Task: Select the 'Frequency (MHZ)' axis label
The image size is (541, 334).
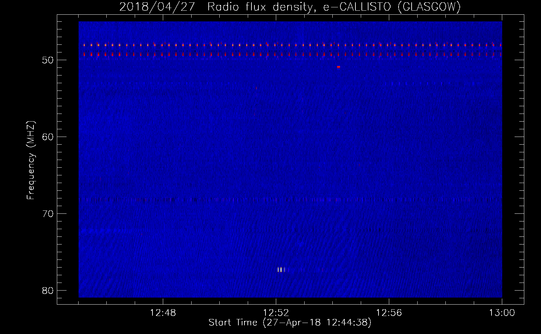Action: pyautogui.click(x=31, y=160)
